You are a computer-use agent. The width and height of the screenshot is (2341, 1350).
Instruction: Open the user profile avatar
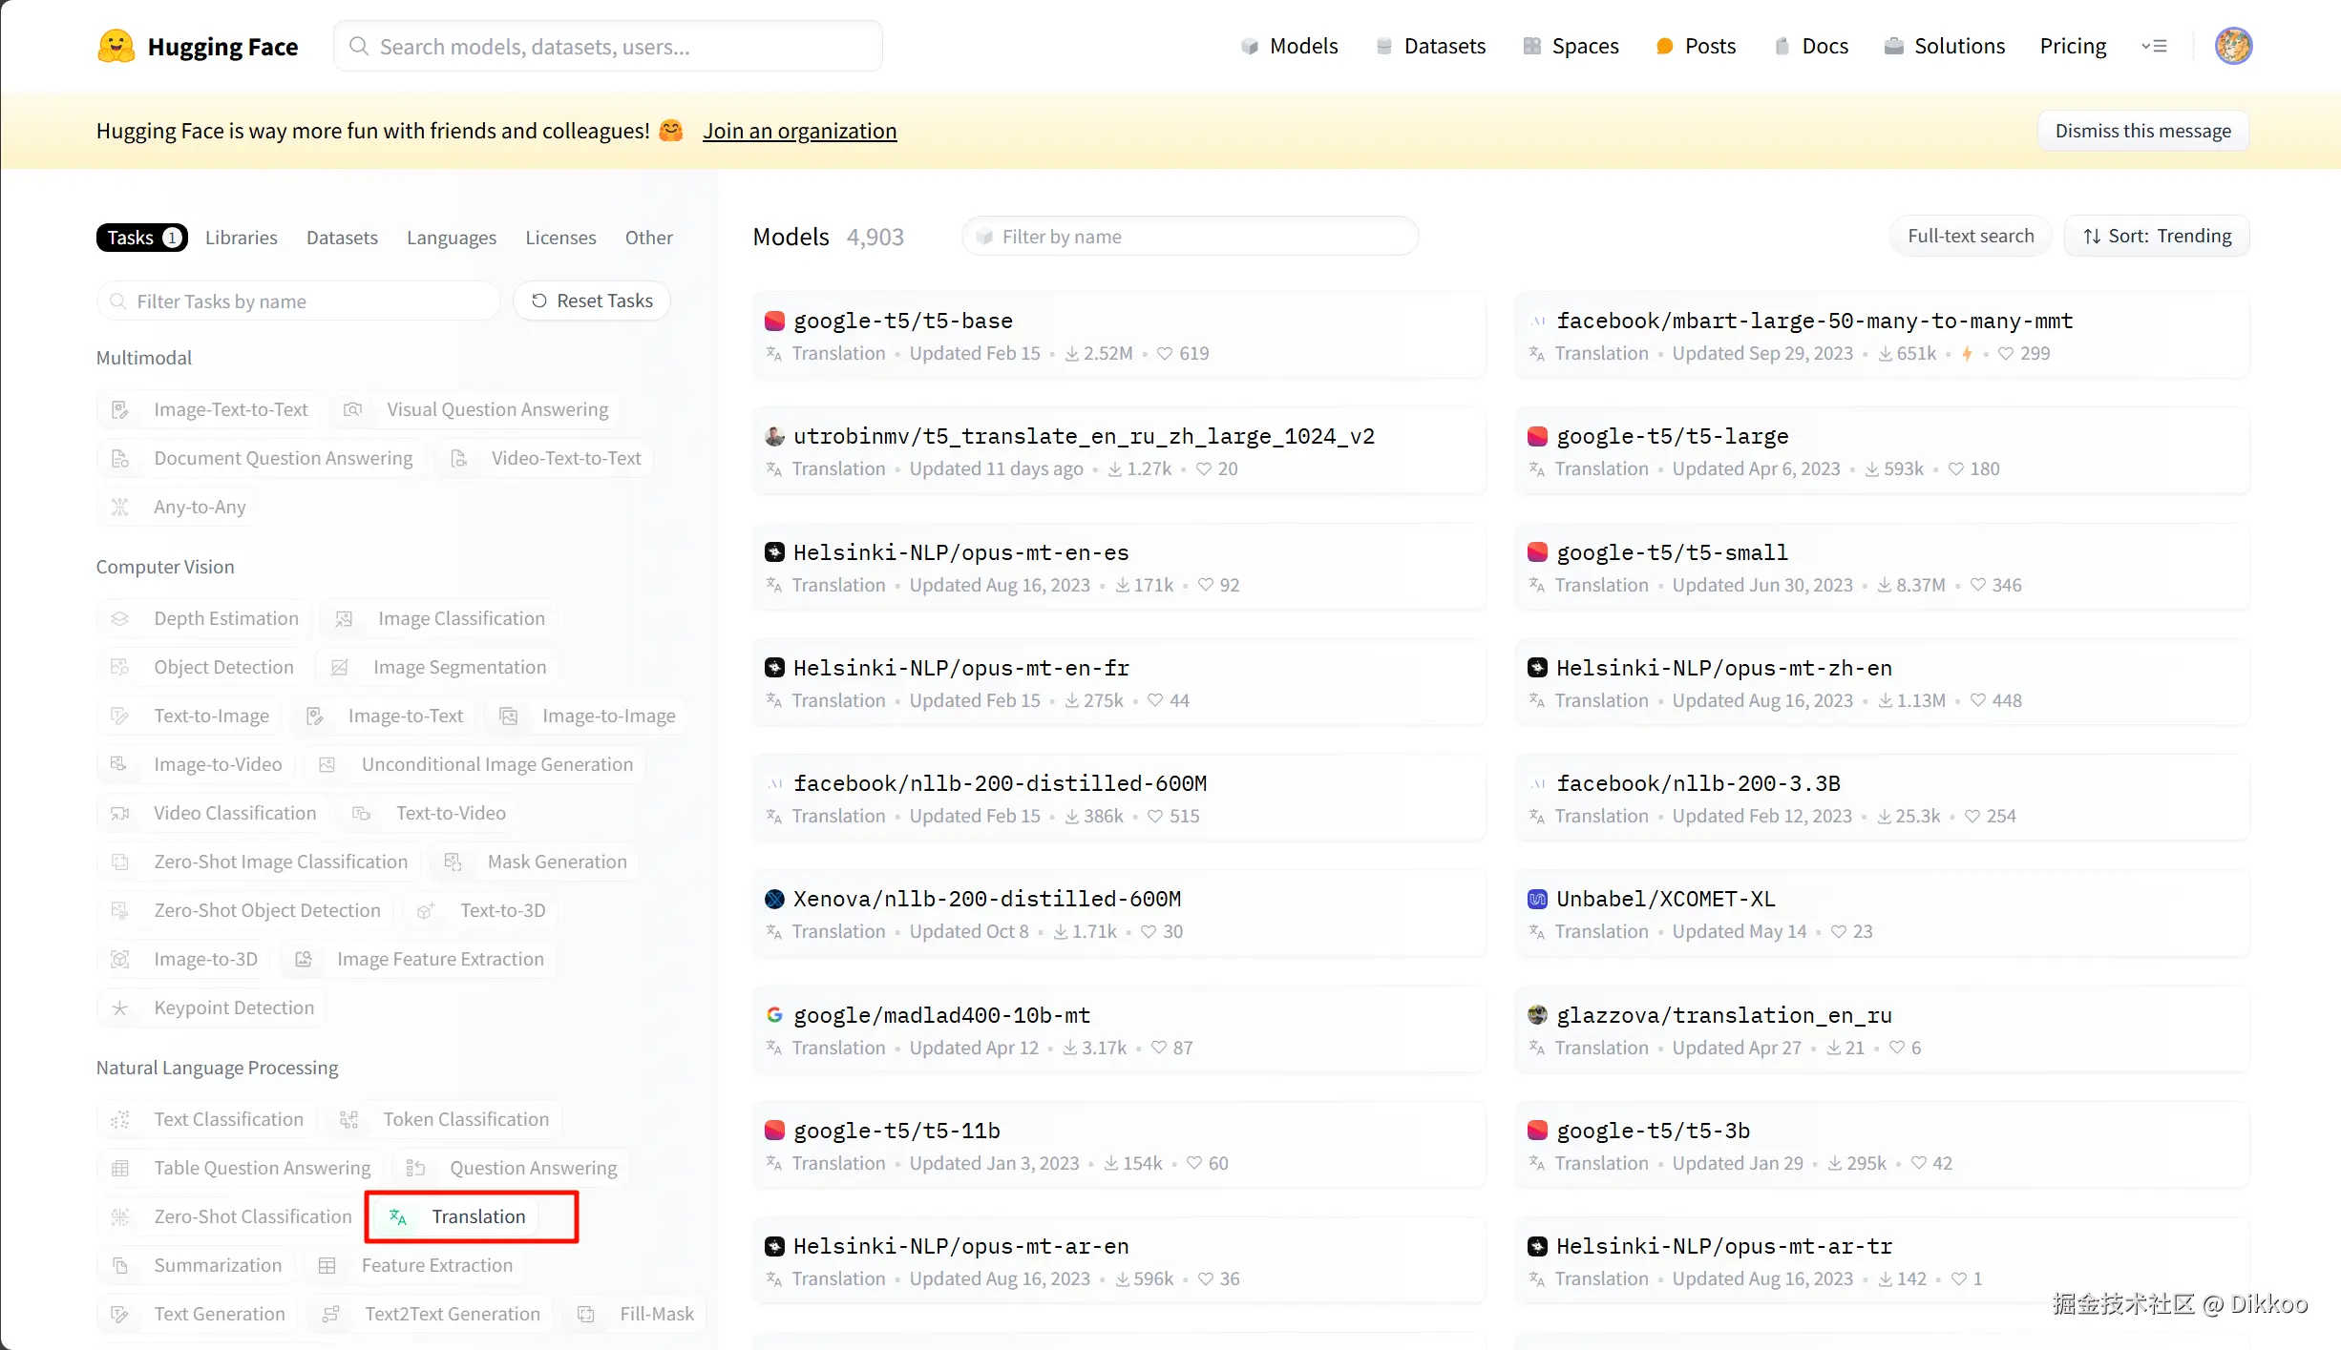(2233, 46)
